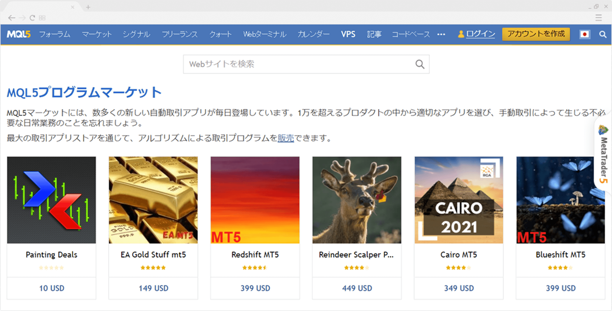The width and height of the screenshot is (612, 311).
Task: Go back using the browser back arrow
Action: (x=12, y=18)
